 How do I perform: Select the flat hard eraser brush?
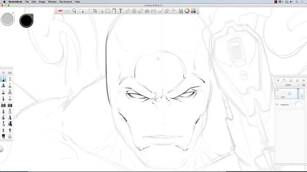tap(3, 105)
